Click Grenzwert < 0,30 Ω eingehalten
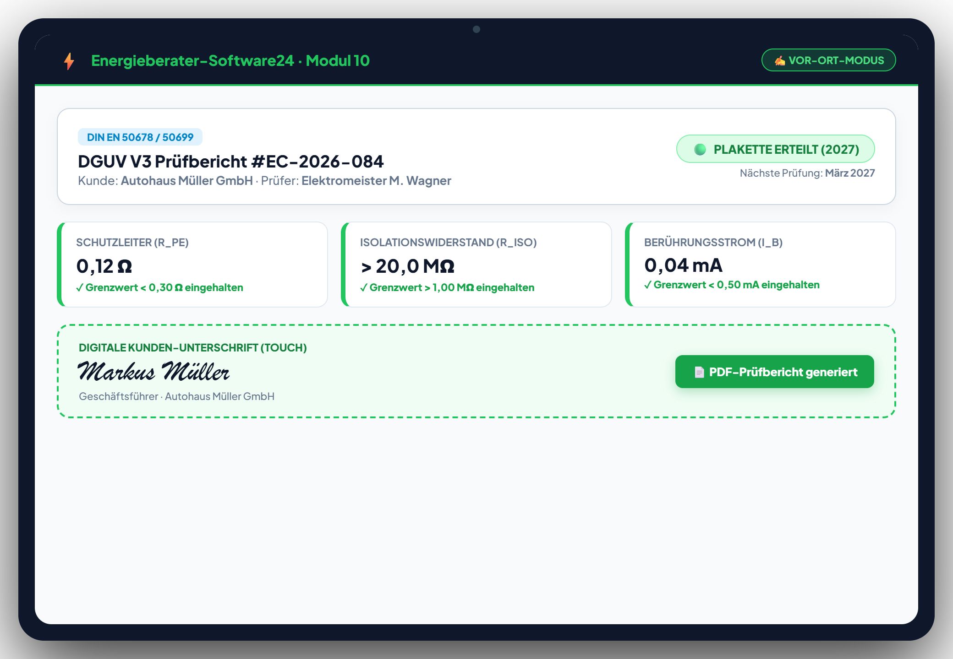 [159, 287]
